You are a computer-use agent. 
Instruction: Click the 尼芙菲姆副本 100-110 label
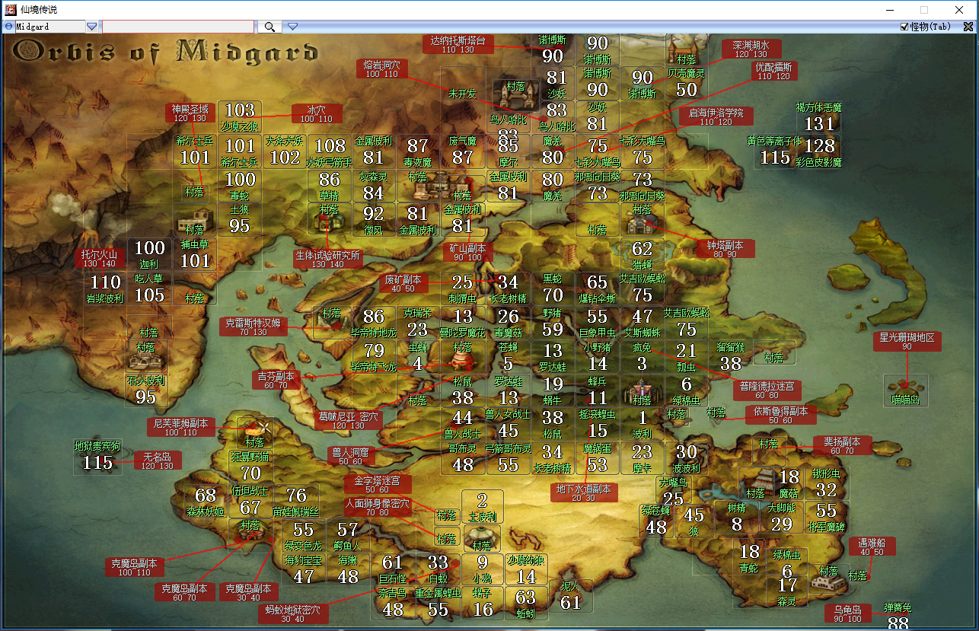[x=180, y=427]
